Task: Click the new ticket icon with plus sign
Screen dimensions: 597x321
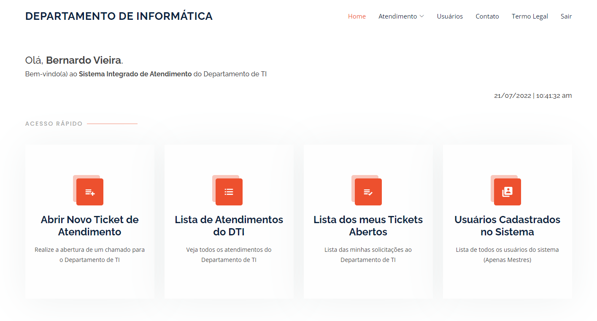Action: [x=90, y=192]
